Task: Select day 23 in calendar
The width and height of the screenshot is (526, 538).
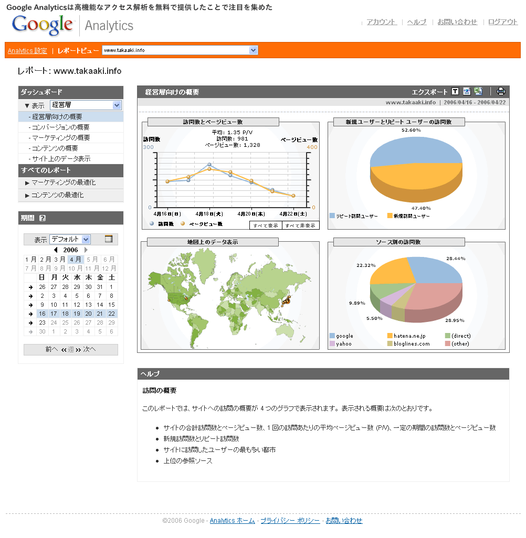Action: (43, 322)
